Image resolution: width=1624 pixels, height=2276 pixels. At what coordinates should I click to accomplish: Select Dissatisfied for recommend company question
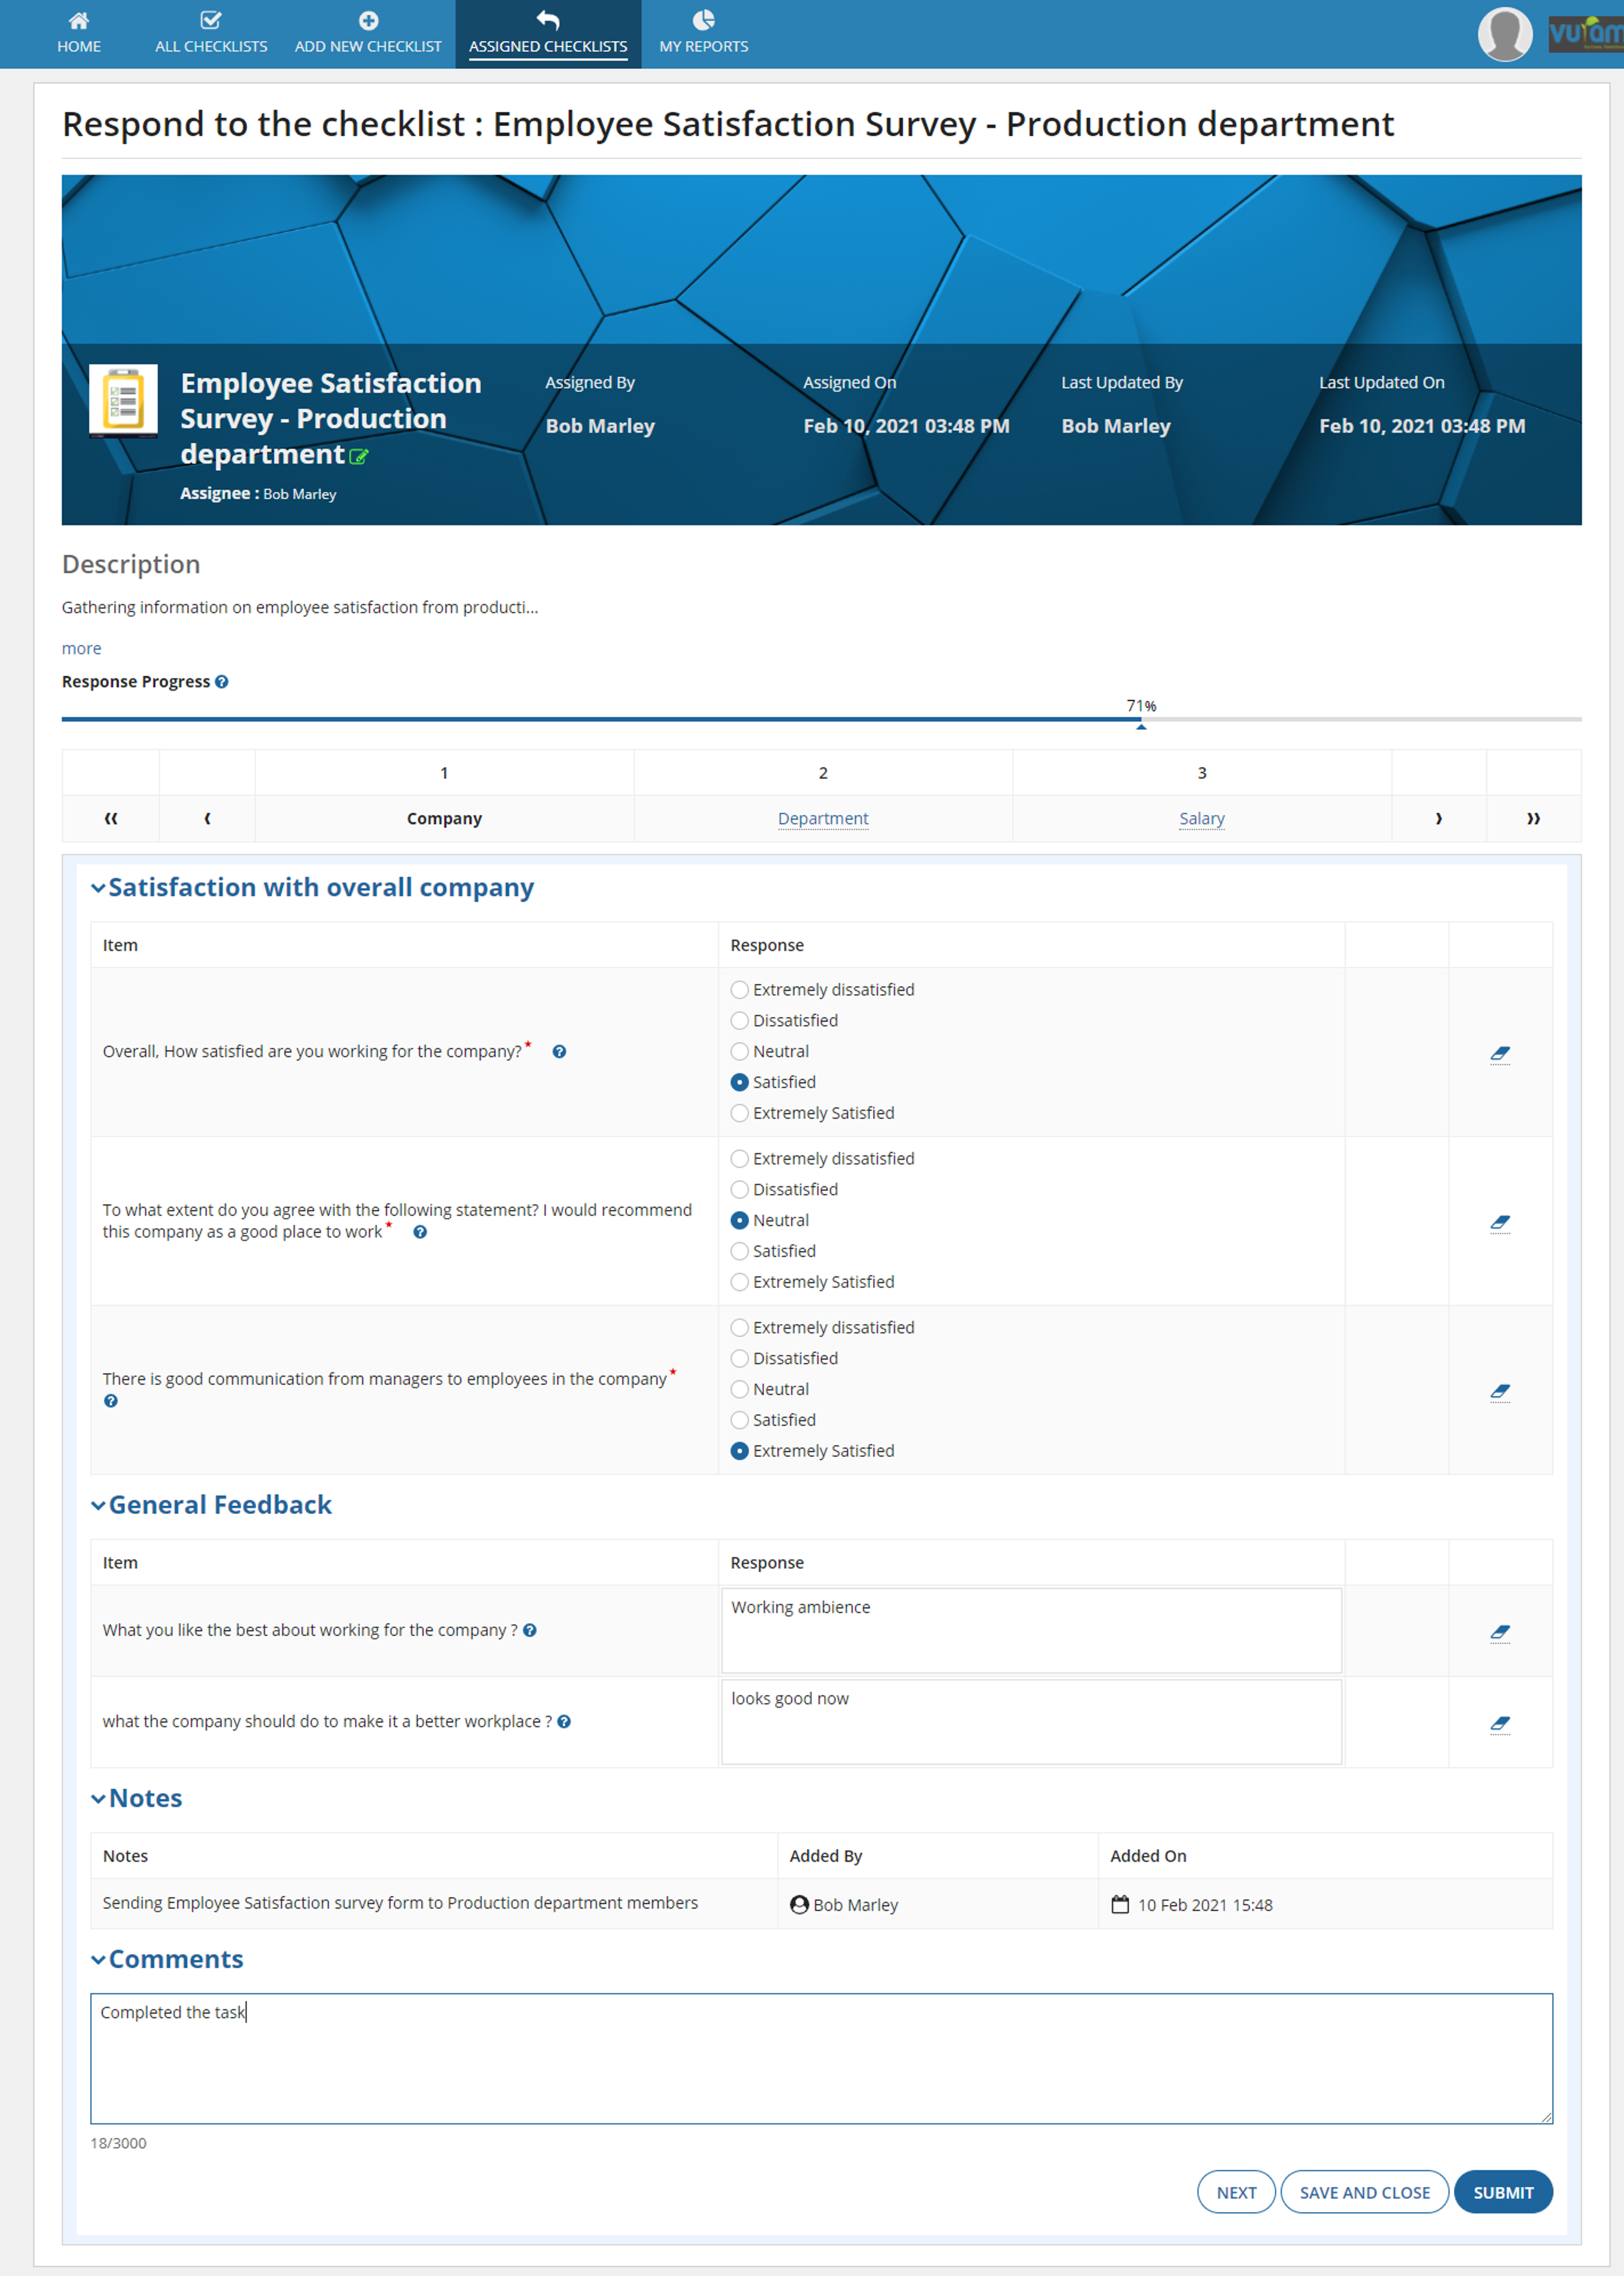739,1190
